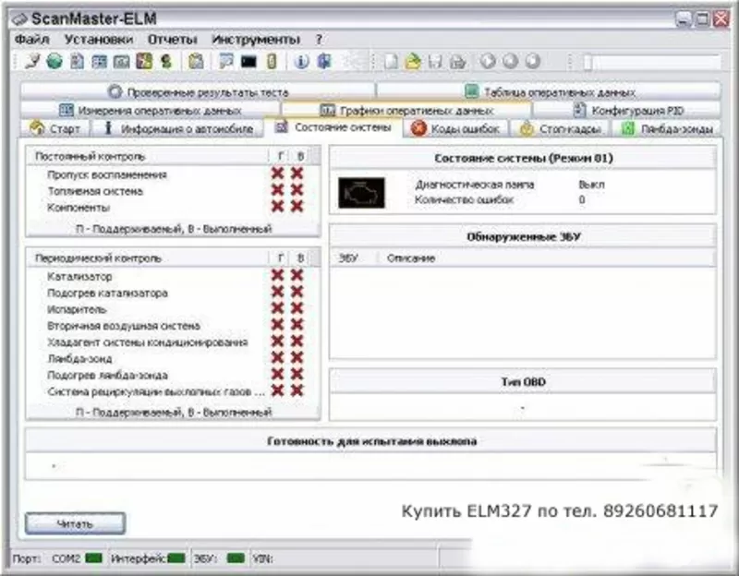Viewport: 739px width, 576px height.
Task: Click the first round playback button
Action: click(x=488, y=61)
